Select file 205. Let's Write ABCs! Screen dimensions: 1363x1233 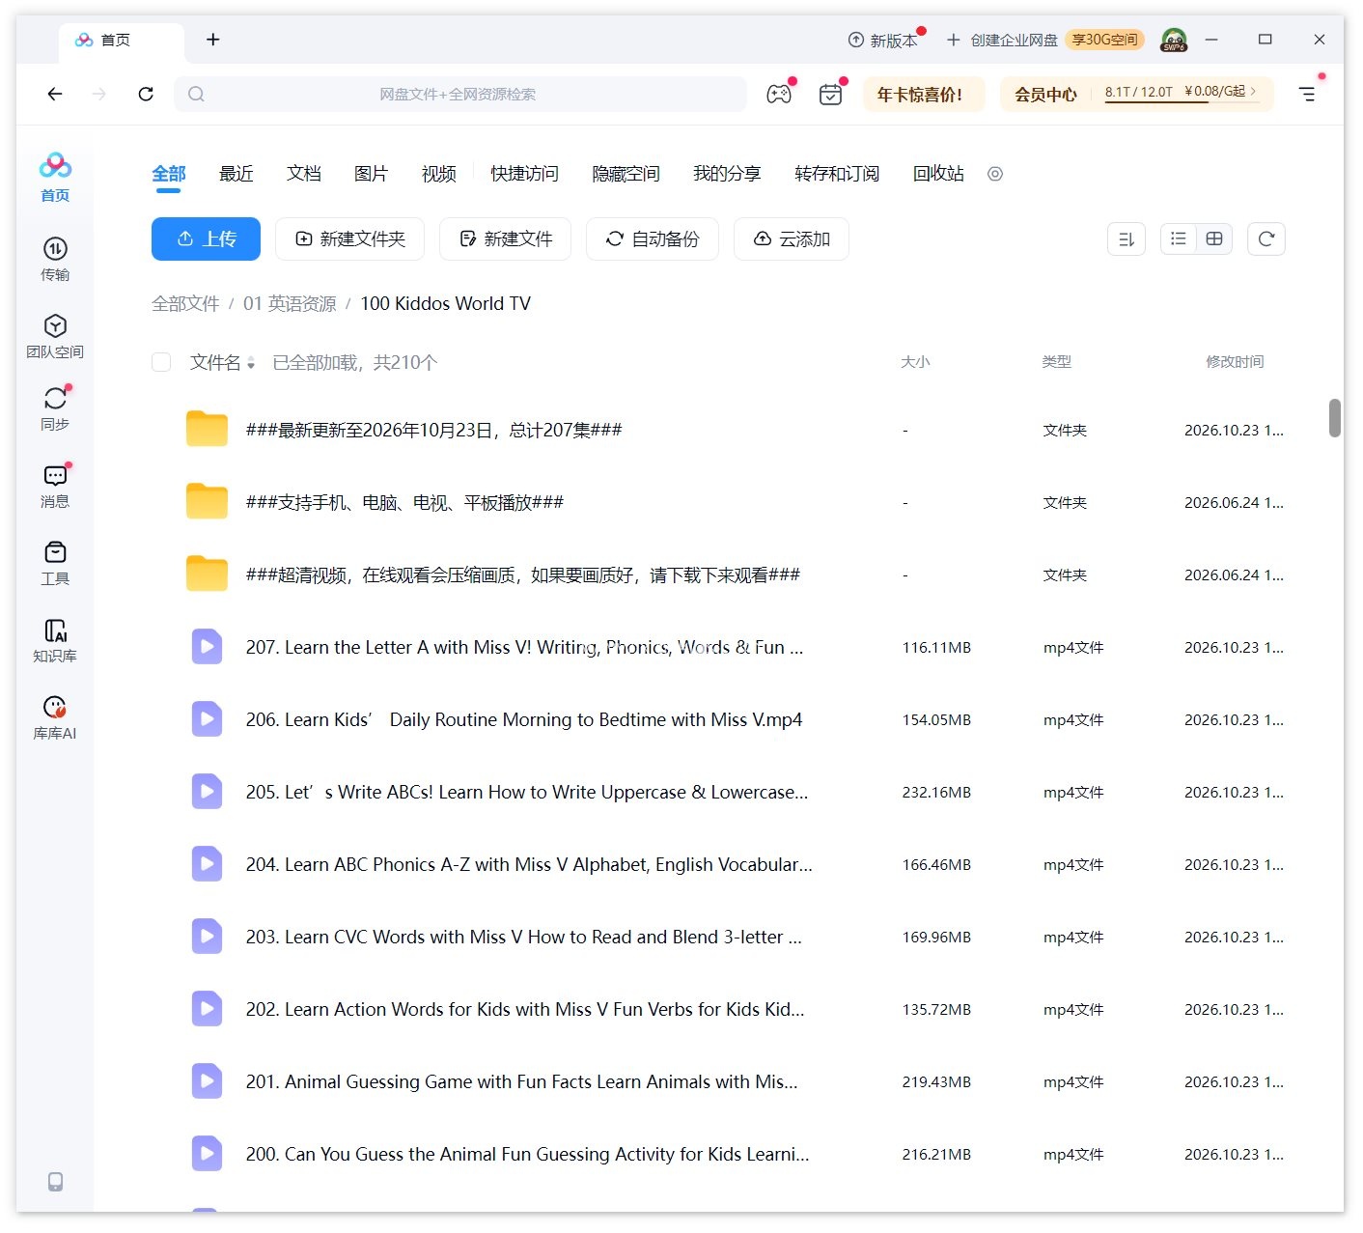tap(527, 792)
